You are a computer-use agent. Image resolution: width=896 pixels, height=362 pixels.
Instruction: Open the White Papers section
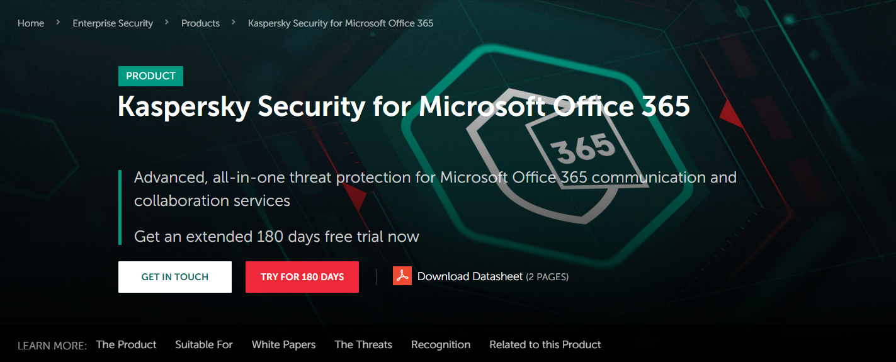[x=283, y=344]
